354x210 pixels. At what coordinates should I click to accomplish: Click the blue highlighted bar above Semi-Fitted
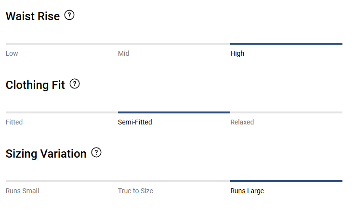tap(174, 112)
